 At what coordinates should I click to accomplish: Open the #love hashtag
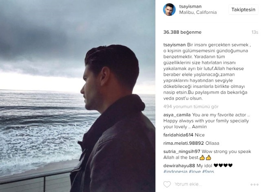(x=195, y=171)
